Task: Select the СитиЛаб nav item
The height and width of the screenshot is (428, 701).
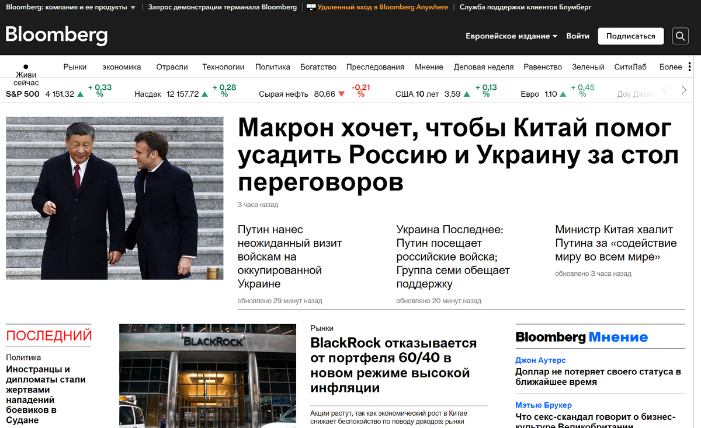Action: pos(630,67)
